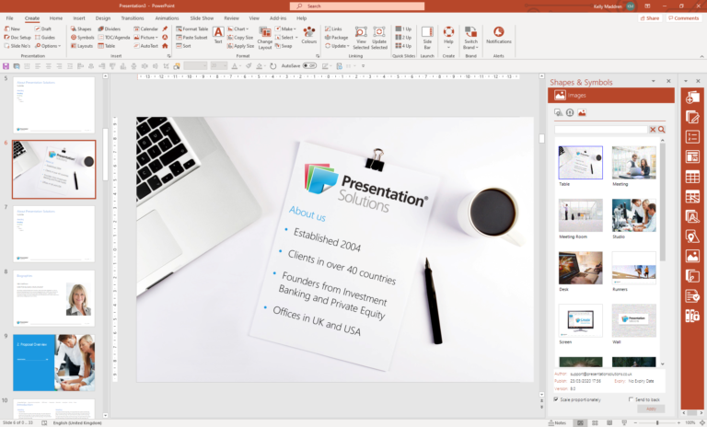This screenshot has width=707, height=427.
Task: Click the search magnifier in Shapes & Symbols
Action: 661,130
